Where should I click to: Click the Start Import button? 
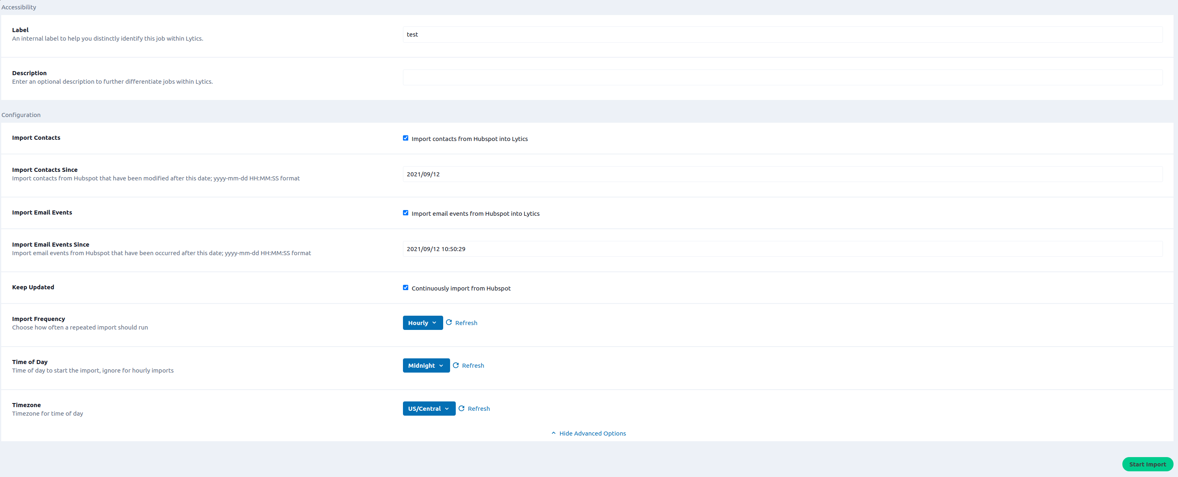click(x=1148, y=464)
